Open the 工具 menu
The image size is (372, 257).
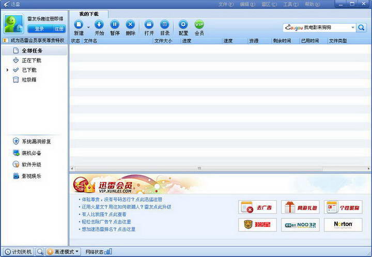point(290,4)
